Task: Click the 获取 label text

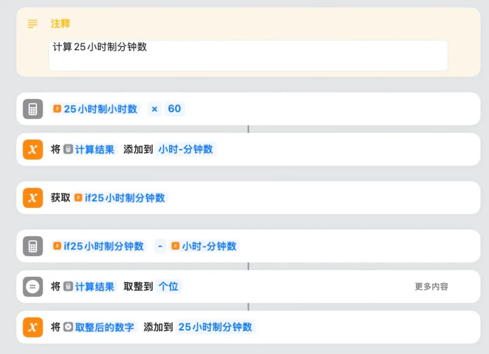Action: [61, 198]
